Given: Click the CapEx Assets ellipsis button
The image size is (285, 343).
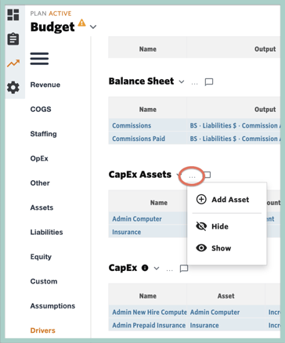Looking at the screenshot, I should point(192,176).
